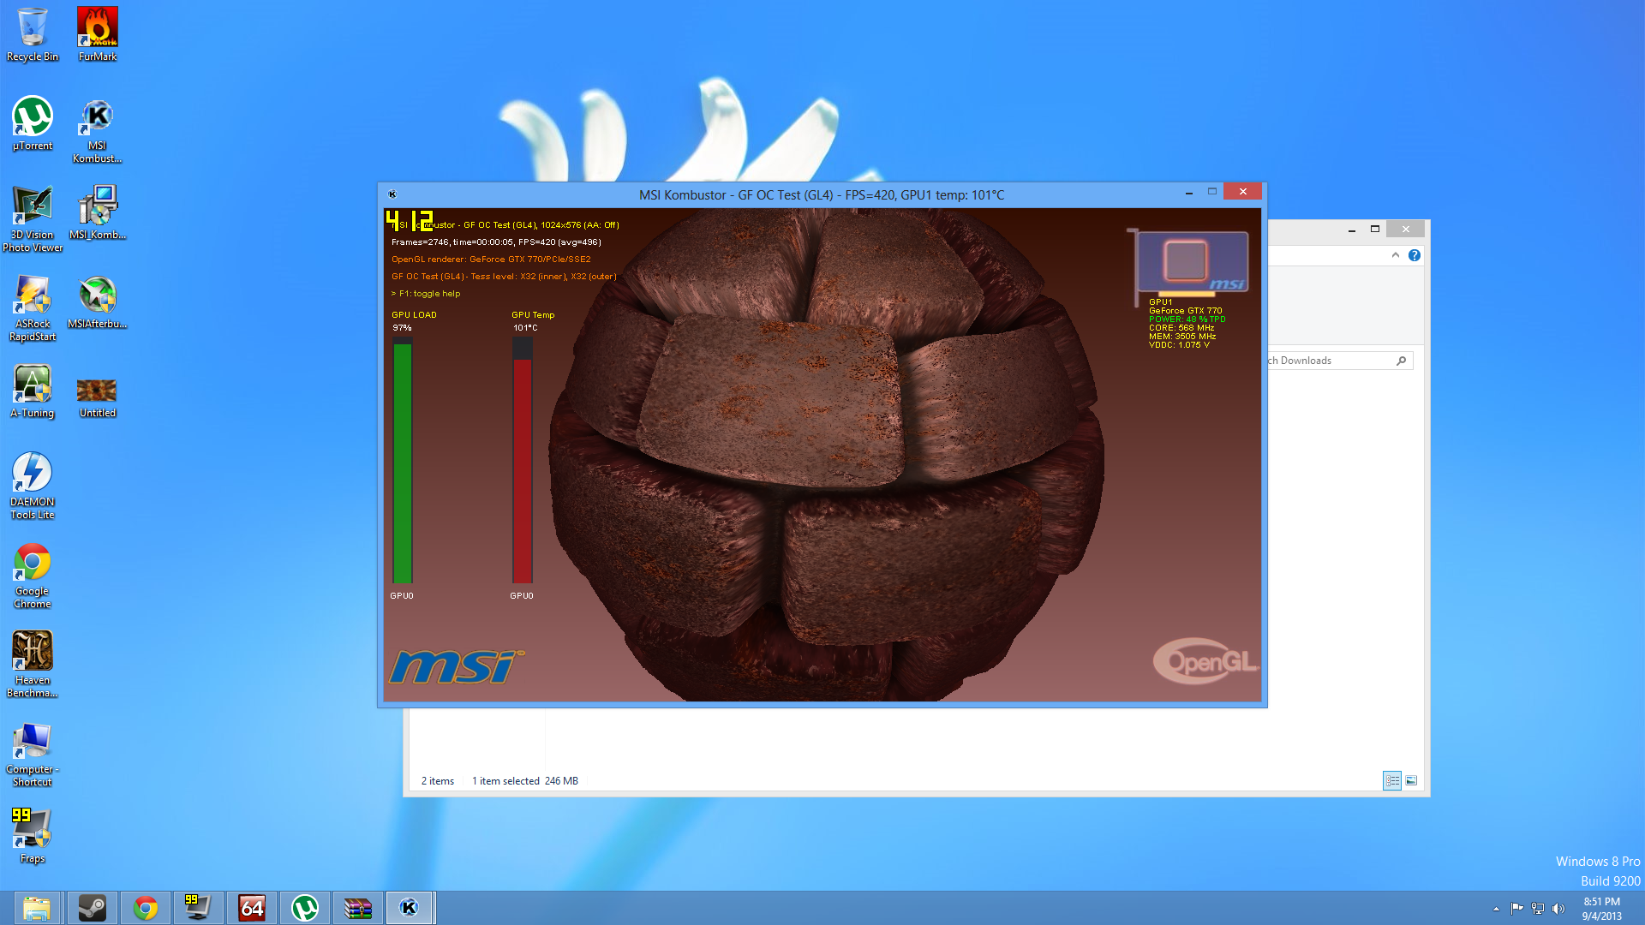Open the AIDA64 taskbar icon

click(252, 908)
